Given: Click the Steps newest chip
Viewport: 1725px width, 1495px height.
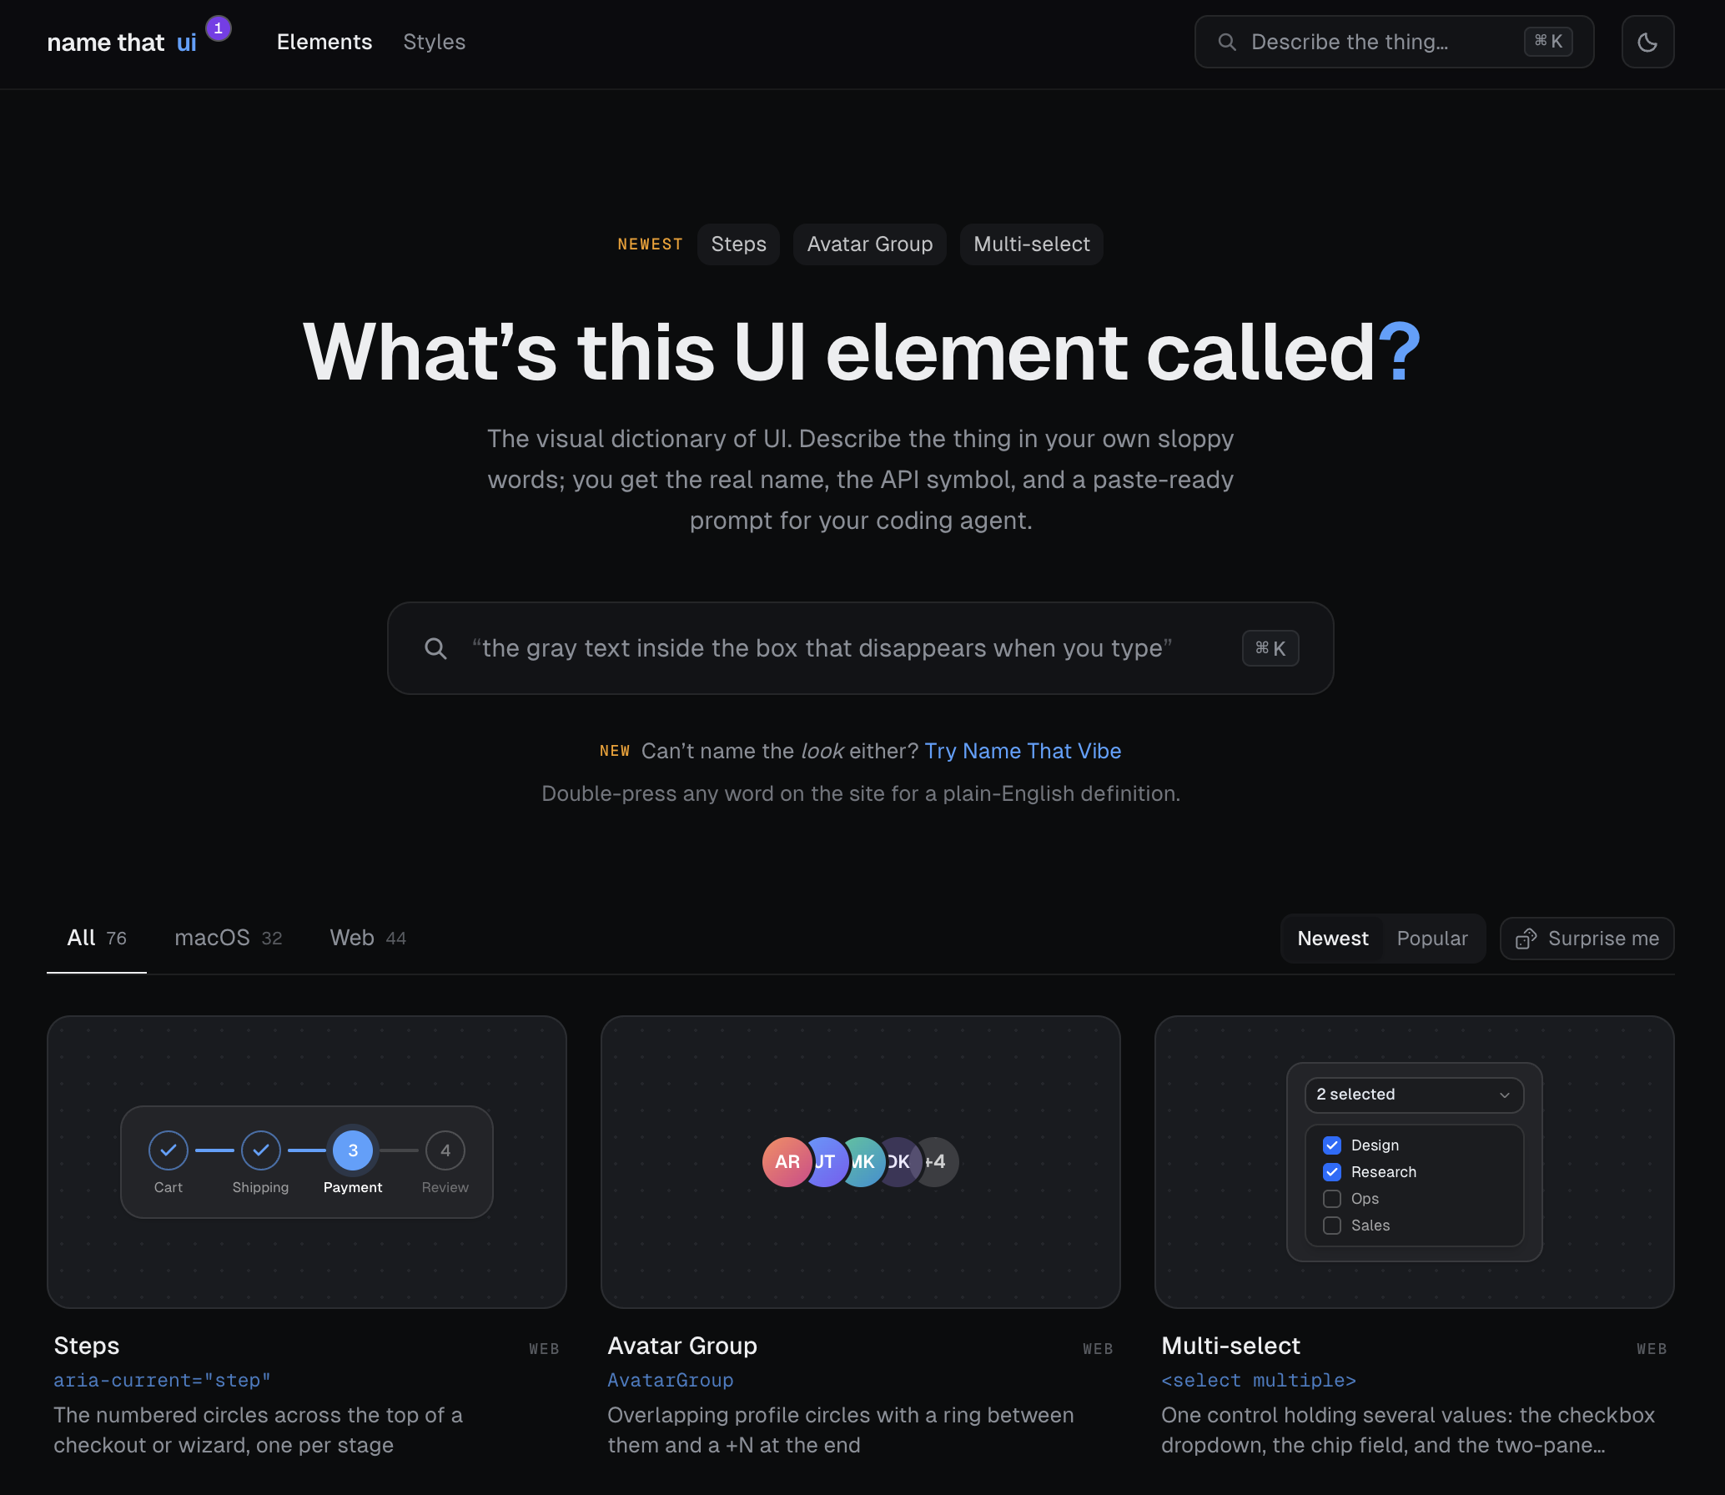Looking at the screenshot, I should pos(738,244).
